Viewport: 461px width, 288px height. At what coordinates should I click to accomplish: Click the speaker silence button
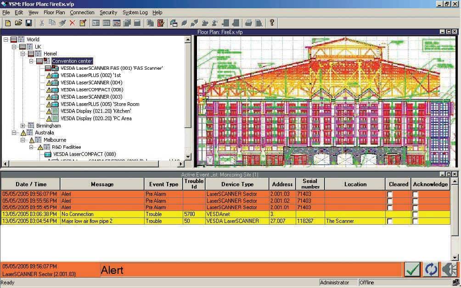point(449,269)
